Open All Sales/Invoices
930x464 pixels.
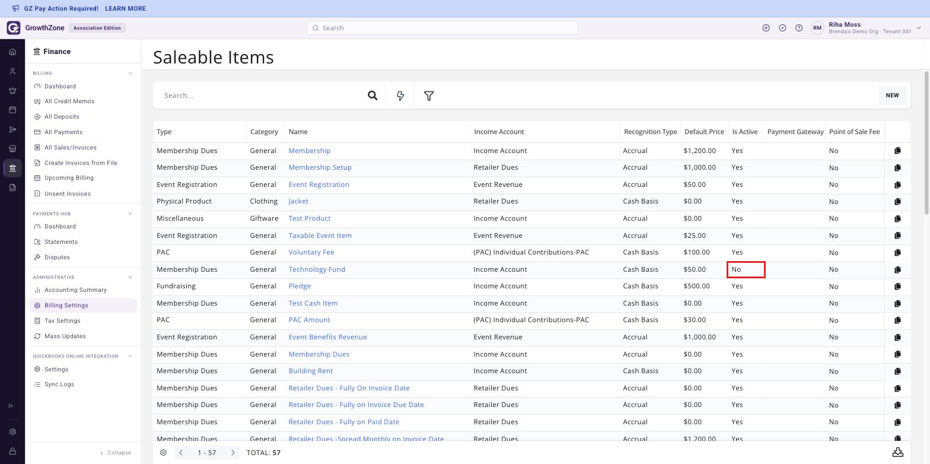[x=71, y=148]
